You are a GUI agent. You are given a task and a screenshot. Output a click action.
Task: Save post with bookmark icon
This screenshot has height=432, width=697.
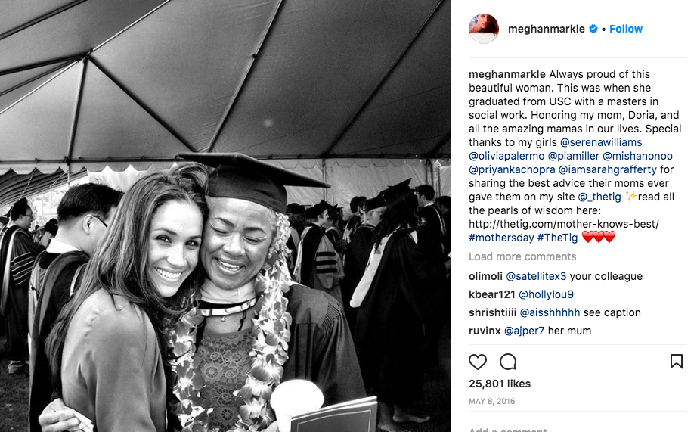(x=676, y=361)
